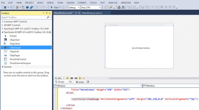Screen dimensions: 199x110
Task: Click the Redo arrow icon
Action: coord(44,7)
